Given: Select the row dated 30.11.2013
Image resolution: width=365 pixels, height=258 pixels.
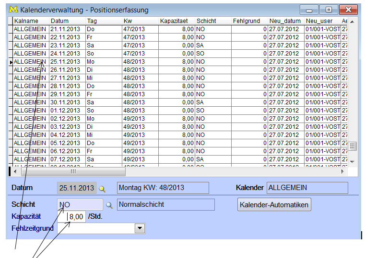Looking at the screenshot, I should coord(67,102).
